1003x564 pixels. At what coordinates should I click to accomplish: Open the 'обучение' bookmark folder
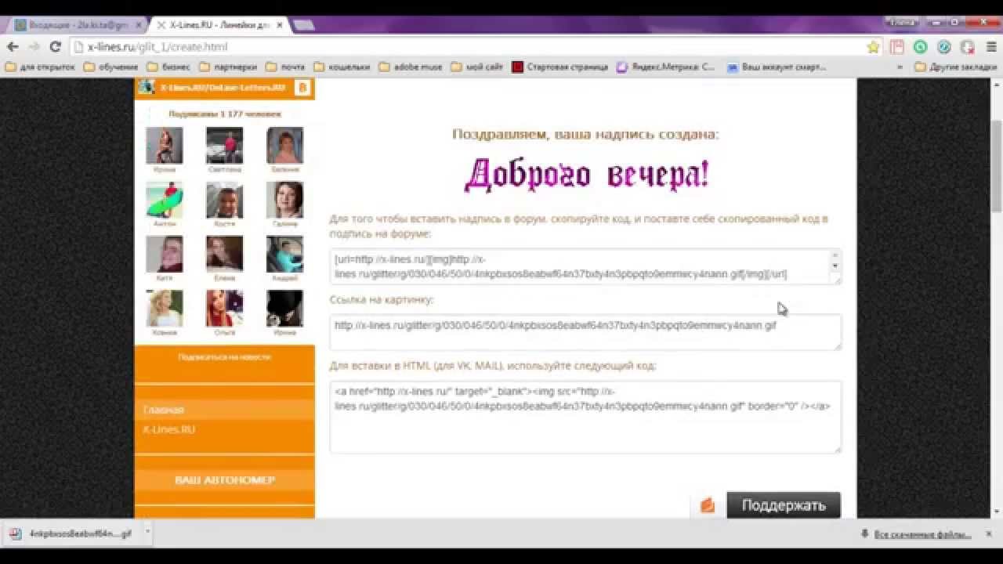[x=111, y=67]
